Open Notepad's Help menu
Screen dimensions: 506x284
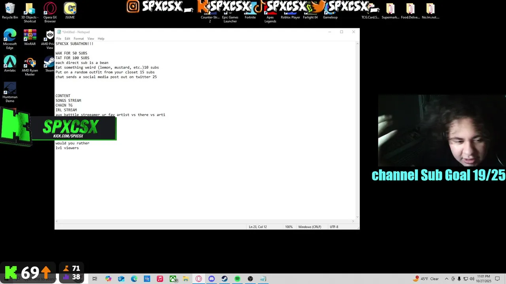101,39
